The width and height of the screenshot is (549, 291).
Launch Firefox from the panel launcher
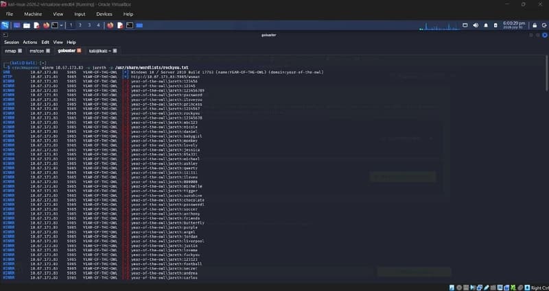click(46, 25)
